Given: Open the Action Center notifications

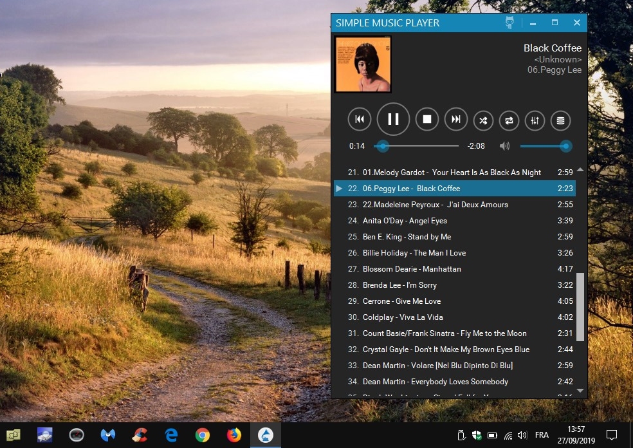Looking at the screenshot, I should pyautogui.click(x=612, y=435).
